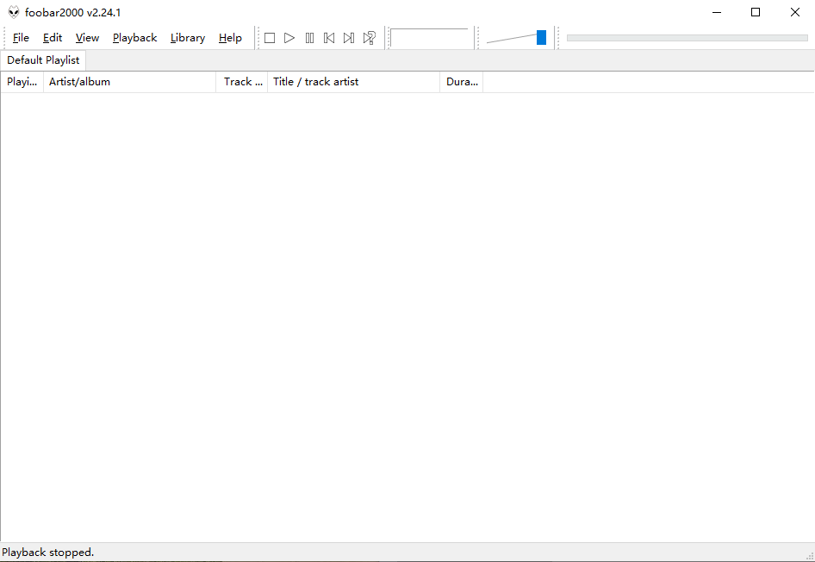This screenshot has width=815, height=562.
Task: Open the File menu
Action: pyautogui.click(x=21, y=38)
